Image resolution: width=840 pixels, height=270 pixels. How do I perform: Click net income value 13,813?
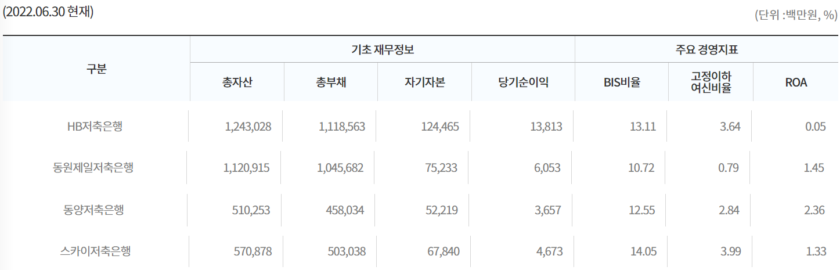tap(546, 126)
